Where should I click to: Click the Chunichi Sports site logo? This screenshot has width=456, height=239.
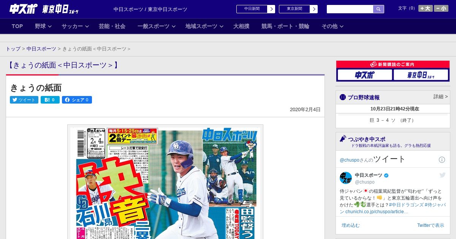pos(24,9)
